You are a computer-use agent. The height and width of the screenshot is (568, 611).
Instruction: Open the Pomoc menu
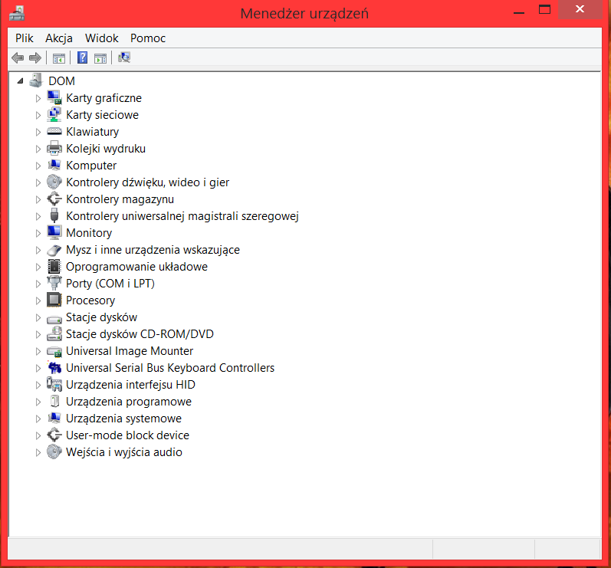[x=148, y=38]
